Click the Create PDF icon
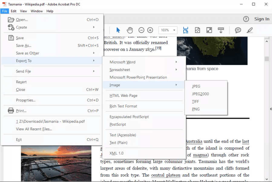The image size is (272, 182). 11,27
